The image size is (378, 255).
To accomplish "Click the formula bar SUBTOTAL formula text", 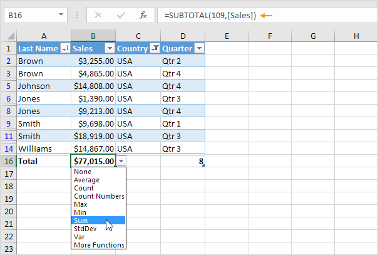I will click(208, 14).
